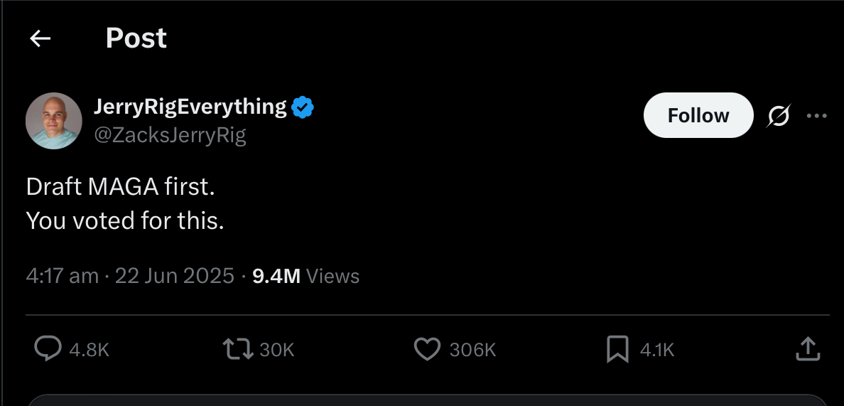This screenshot has height=406, width=844.
Task: Repost using the arrows icon
Action: (238, 349)
